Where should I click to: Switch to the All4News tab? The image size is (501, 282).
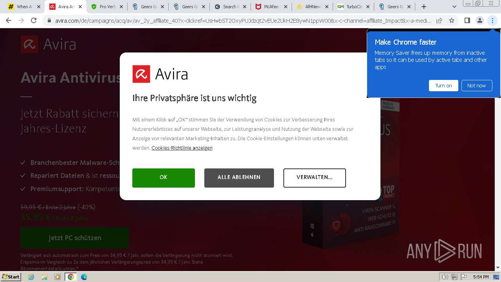312,7
